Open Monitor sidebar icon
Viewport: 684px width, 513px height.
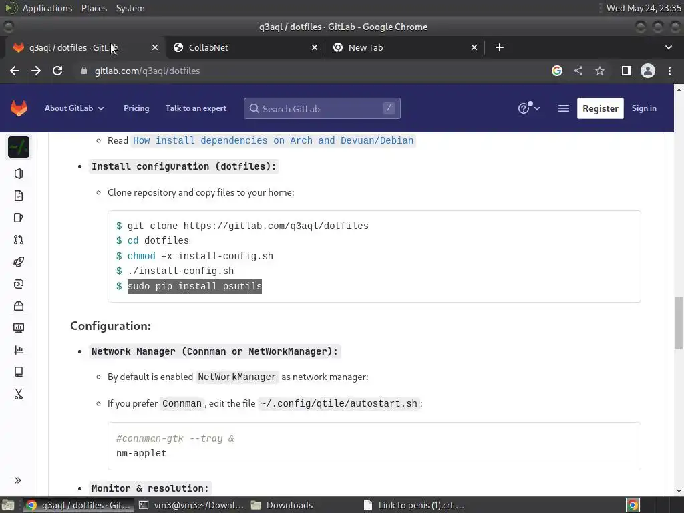[19, 327]
